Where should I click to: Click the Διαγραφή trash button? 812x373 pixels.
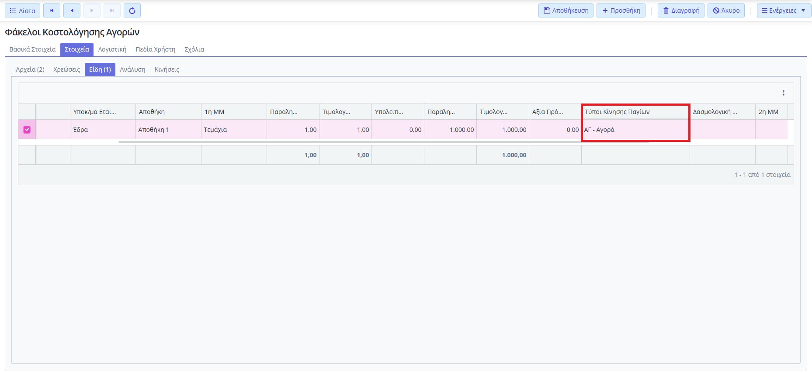coord(680,10)
